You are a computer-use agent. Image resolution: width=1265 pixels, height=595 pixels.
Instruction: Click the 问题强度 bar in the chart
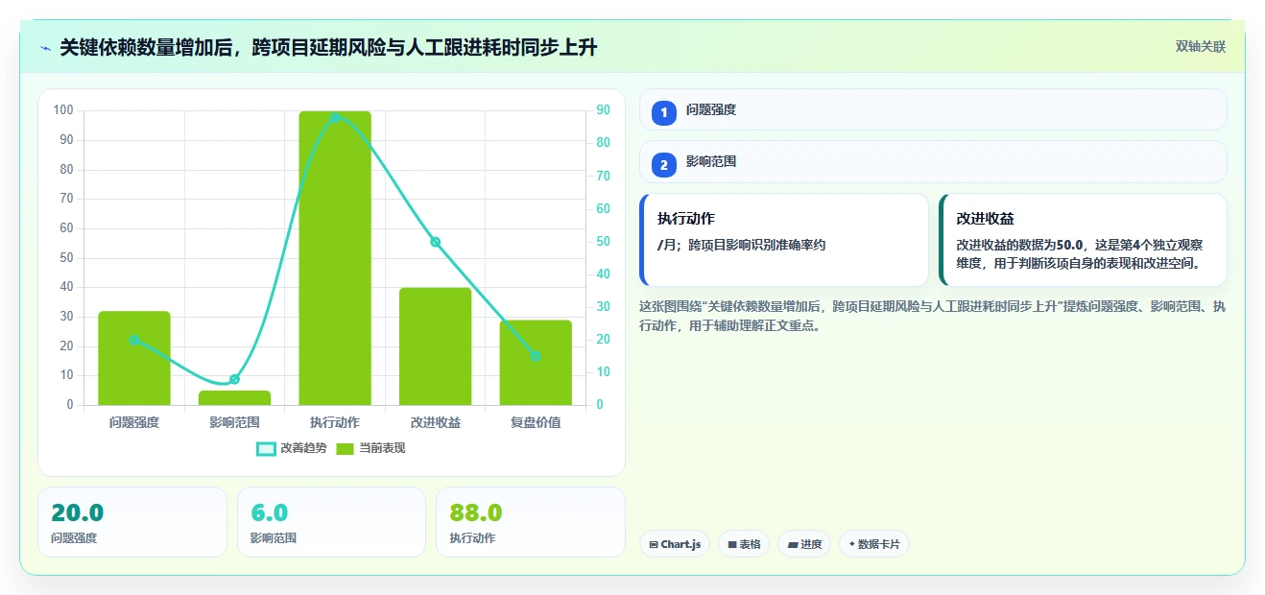pos(134,358)
